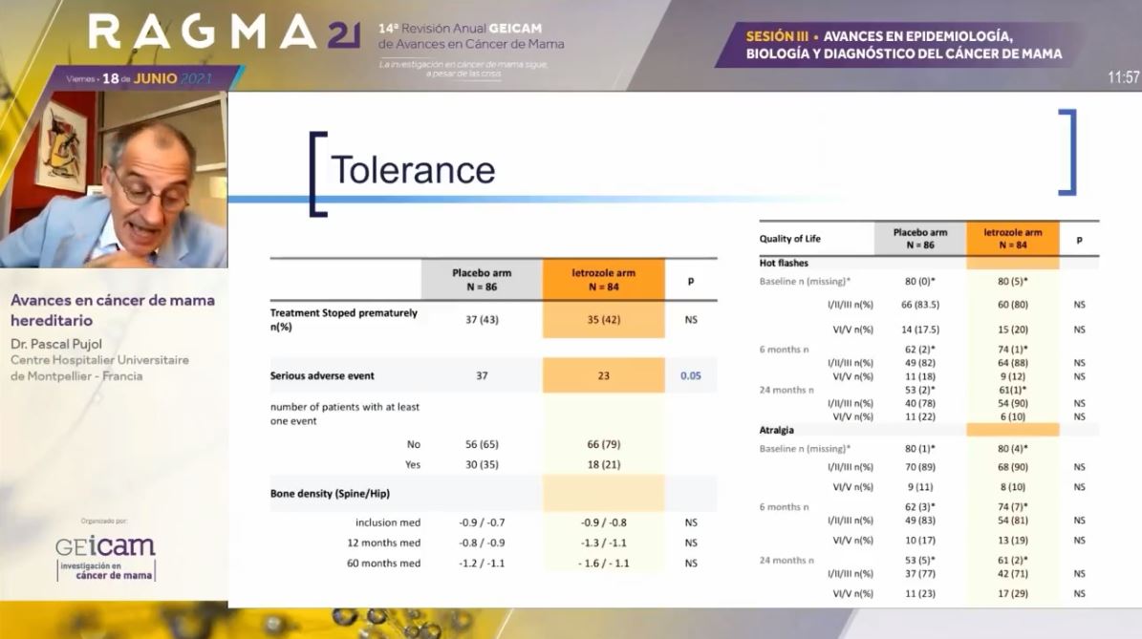Click 'Placebo arm N = 86' header in left table
Image resolution: width=1142 pixels, height=639 pixels.
coord(482,280)
